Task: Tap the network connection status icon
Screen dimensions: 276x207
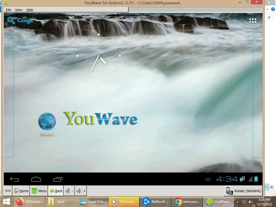Action: [242, 179]
